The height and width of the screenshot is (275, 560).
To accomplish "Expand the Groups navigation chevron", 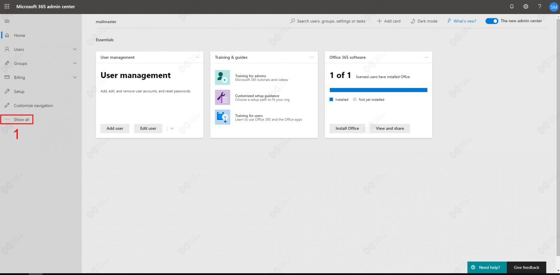I will coord(75,63).
